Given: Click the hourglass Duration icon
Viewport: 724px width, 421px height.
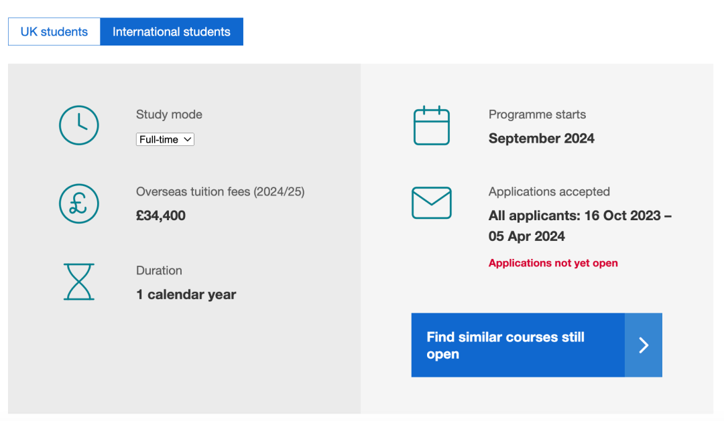Looking at the screenshot, I should [x=79, y=282].
